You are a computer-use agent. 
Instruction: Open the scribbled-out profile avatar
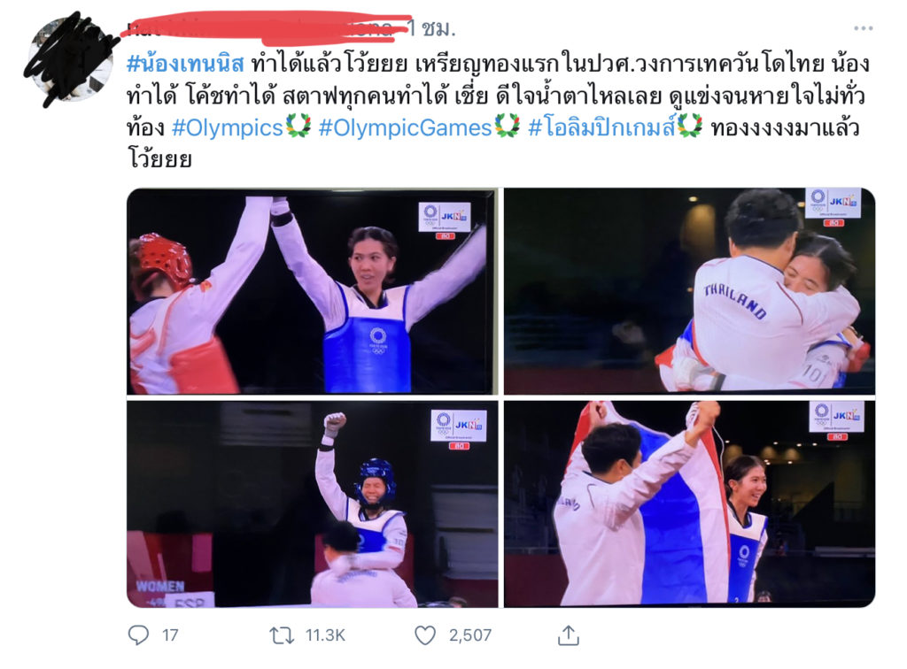(x=71, y=59)
